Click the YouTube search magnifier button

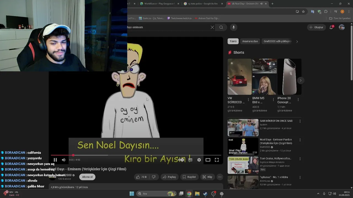221,27
